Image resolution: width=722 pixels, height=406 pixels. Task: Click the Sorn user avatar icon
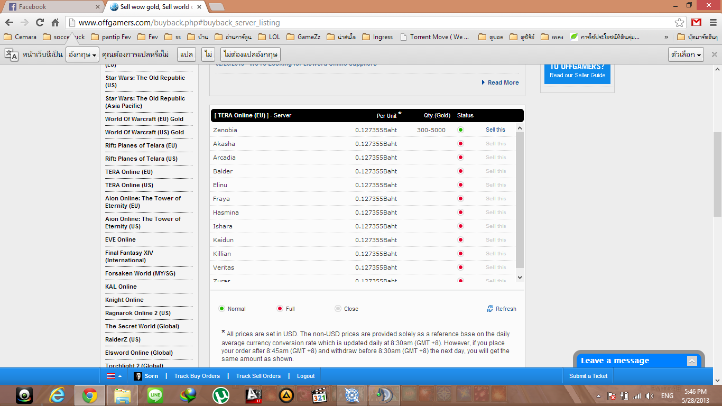point(138,376)
